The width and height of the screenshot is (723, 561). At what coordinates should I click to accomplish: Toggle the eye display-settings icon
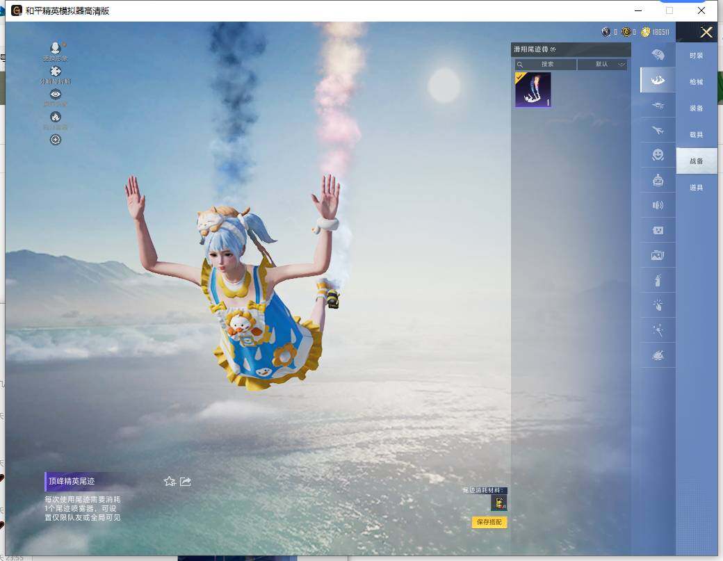coord(56,94)
